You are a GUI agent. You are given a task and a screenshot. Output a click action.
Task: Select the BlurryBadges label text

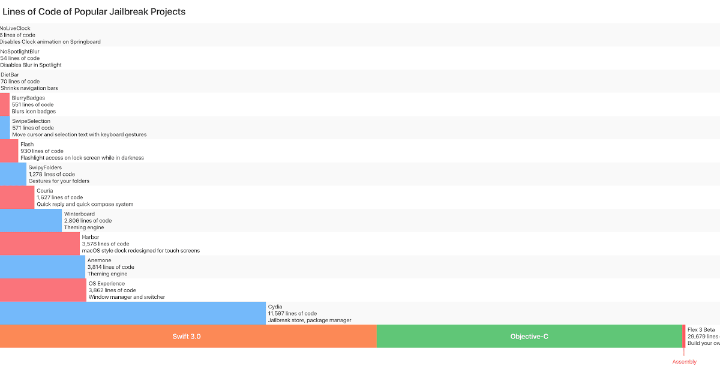(x=28, y=98)
